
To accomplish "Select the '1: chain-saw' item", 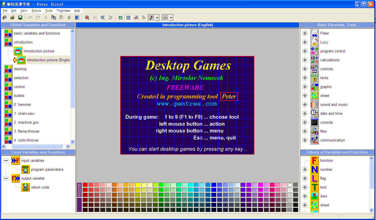I will pos(24,113).
